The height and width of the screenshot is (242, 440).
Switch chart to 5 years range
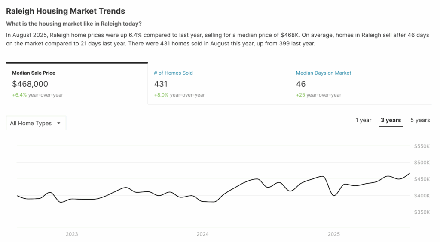(x=420, y=120)
